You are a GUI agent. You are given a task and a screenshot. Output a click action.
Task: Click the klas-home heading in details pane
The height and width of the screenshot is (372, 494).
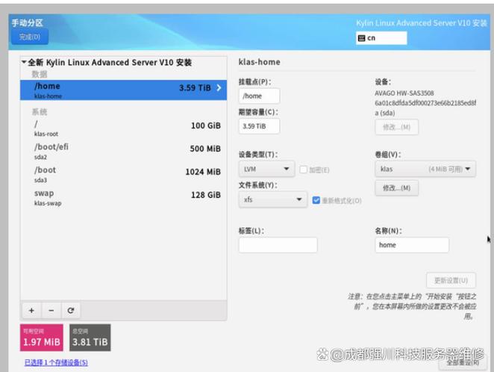(259, 62)
